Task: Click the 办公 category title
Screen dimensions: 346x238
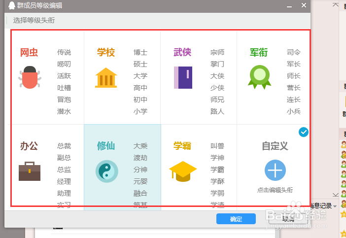Action: pyautogui.click(x=29, y=146)
